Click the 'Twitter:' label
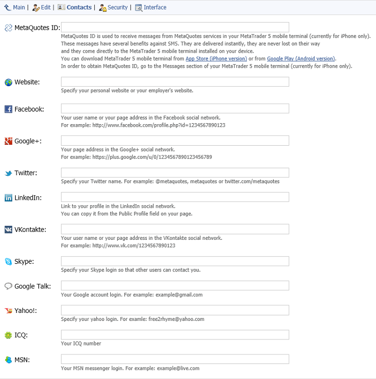This screenshot has height=379, width=376. 26,173
